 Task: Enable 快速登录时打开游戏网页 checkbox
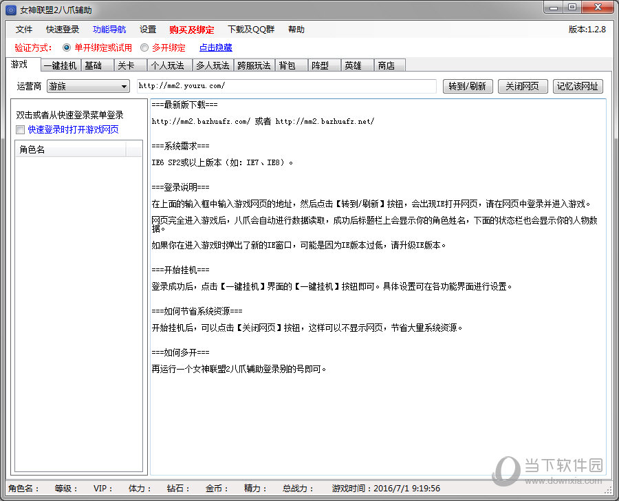[20, 129]
